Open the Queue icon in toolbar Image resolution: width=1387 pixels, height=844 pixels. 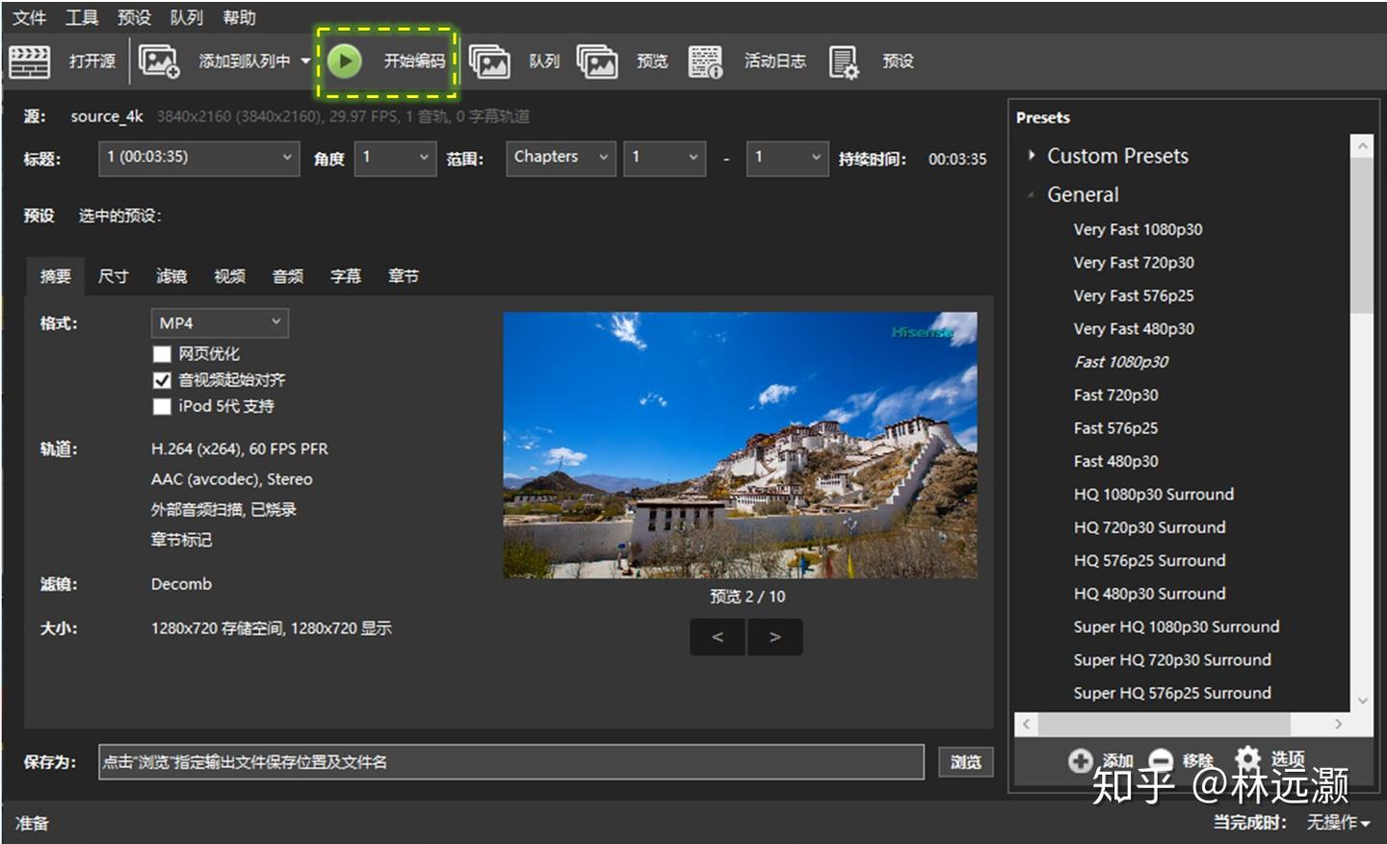[489, 62]
